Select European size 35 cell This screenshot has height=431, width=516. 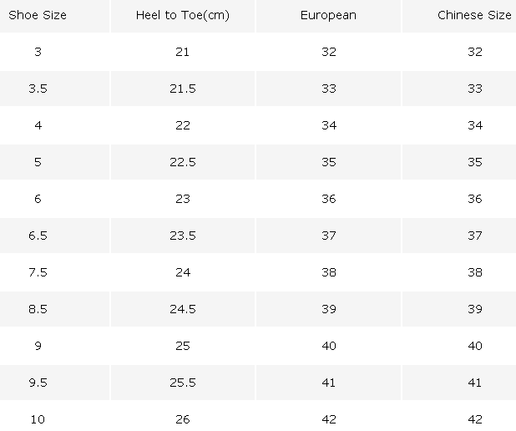tap(329, 162)
